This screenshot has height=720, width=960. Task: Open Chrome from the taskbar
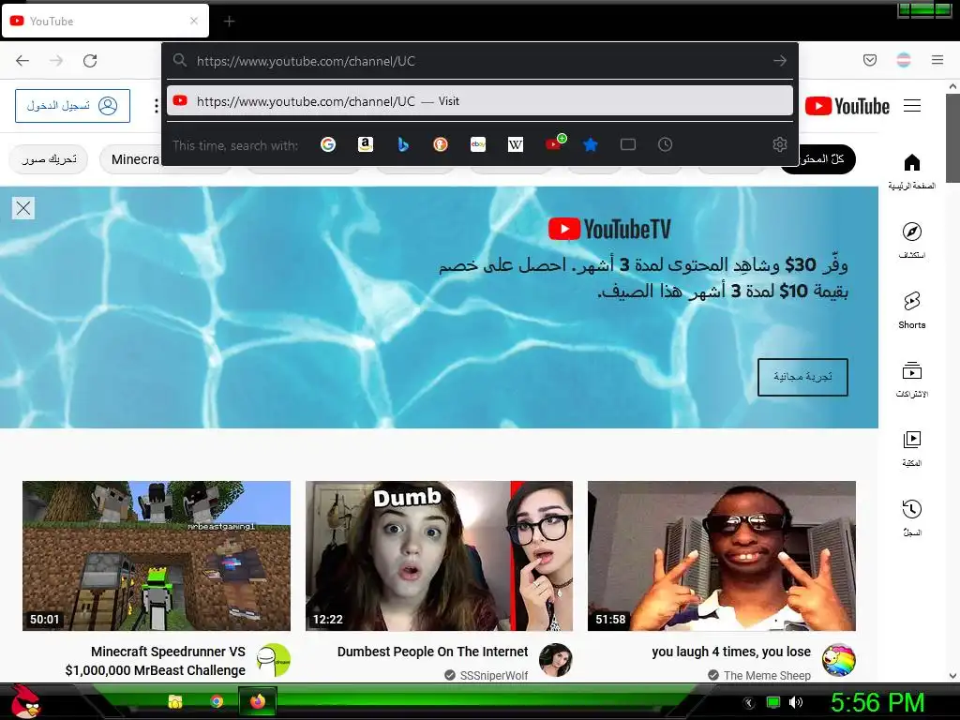[217, 701]
